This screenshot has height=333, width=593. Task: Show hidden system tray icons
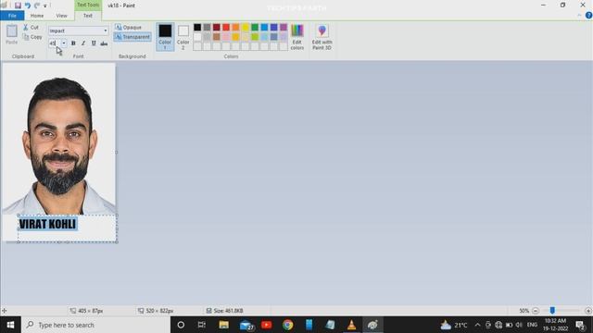click(x=477, y=325)
